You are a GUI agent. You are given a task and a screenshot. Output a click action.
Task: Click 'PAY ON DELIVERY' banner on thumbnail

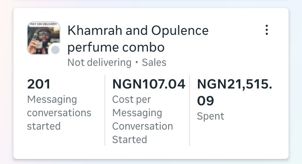coord(44,24)
